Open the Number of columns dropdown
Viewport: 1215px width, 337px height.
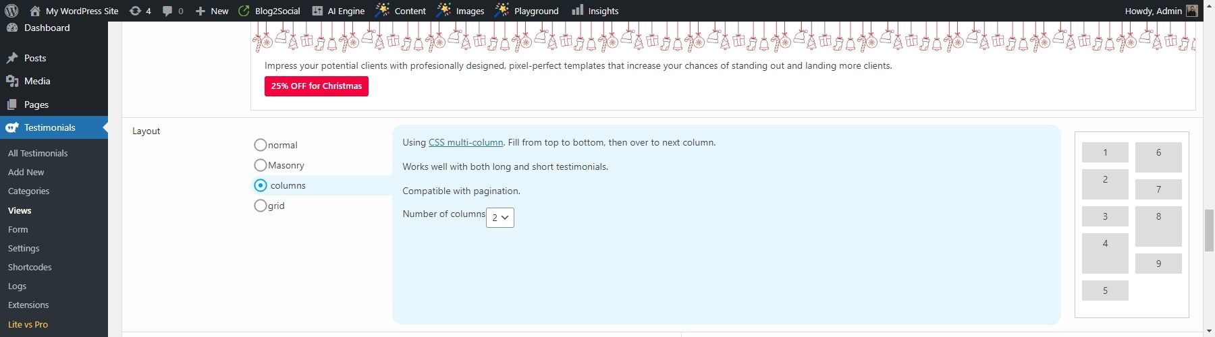coord(500,218)
